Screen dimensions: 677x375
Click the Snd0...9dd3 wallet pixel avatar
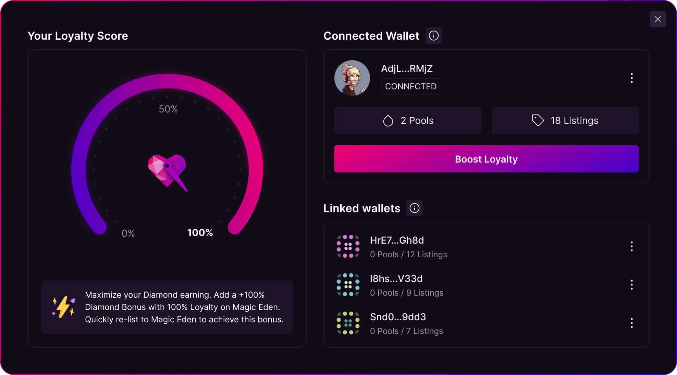pyautogui.click(x=348, y=323)
